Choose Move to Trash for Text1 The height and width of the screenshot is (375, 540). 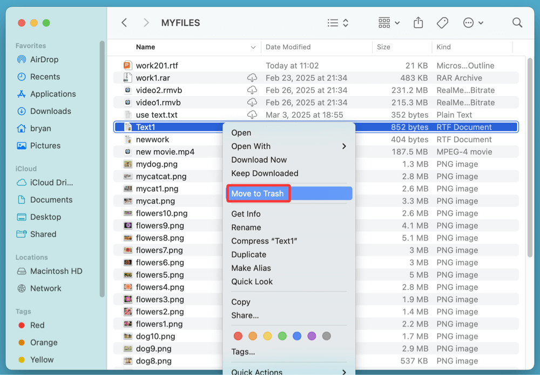point(258,193)
